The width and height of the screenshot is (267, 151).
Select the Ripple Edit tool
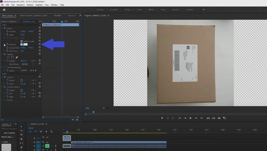point(21,135)
